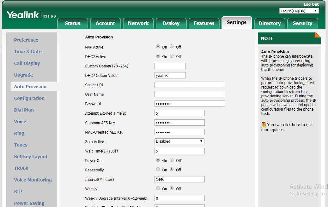Set Repeatedly to On
This screenshot has width=328, height=207.
(x=158, y=170)
